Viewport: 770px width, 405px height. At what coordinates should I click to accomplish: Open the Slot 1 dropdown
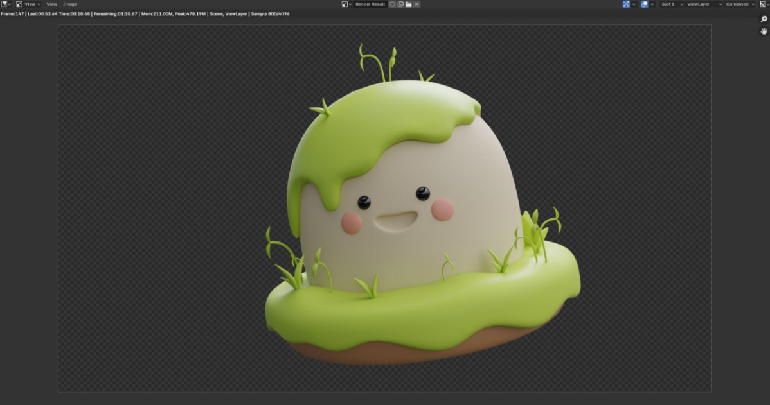[x=672, y=4]
